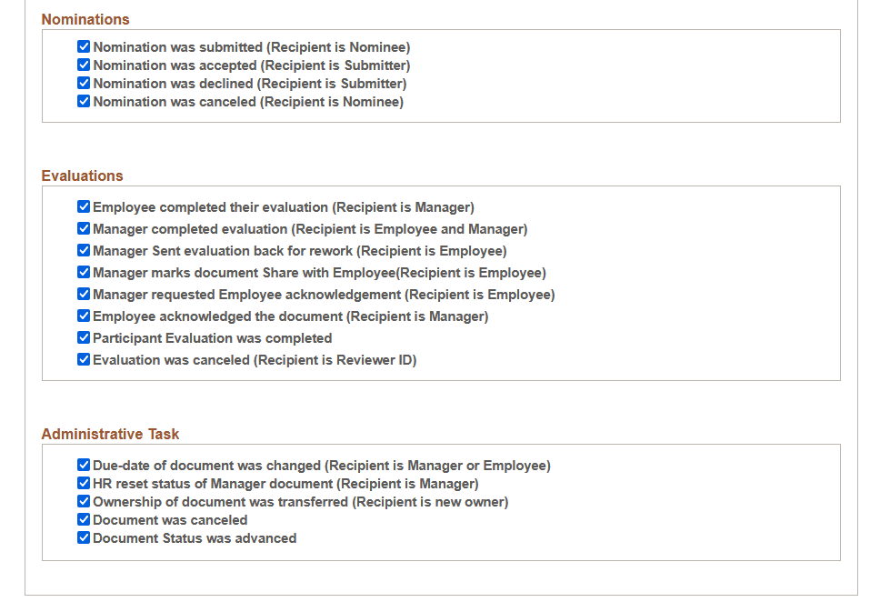Image resolution: width=890 pixels, height=612 pixels.
Task: Toggle 'HR reset status of Manager document'
Action: [84, 483]
